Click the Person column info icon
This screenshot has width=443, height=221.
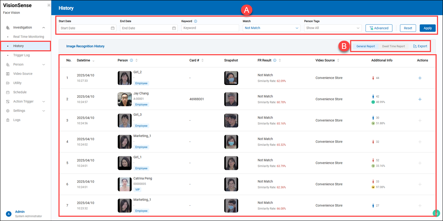(x=131, y=60)
